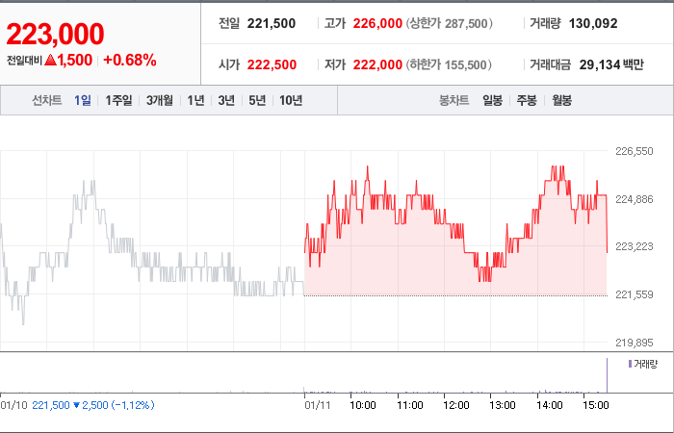This screenshot has height=433, width=674.
Task: Show the 10년 line chart
Action: tap(291, 100)
